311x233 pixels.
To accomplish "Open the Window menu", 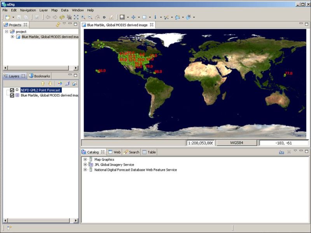I will pyautogui.click(x=77, y=10).
